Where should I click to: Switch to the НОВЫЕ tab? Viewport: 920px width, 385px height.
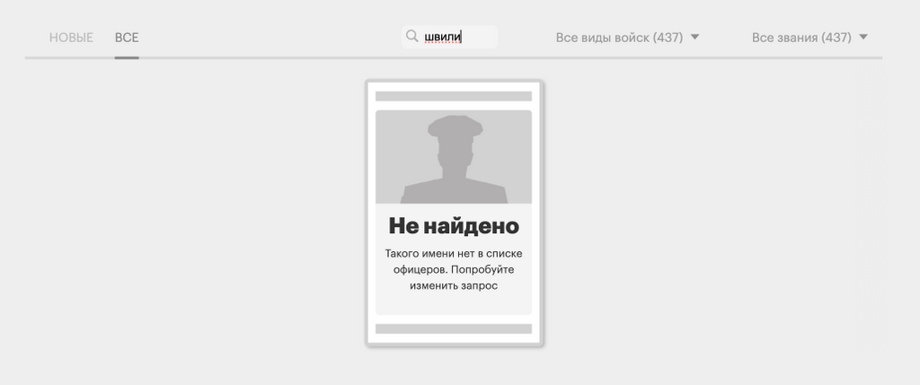click(71, 38)
